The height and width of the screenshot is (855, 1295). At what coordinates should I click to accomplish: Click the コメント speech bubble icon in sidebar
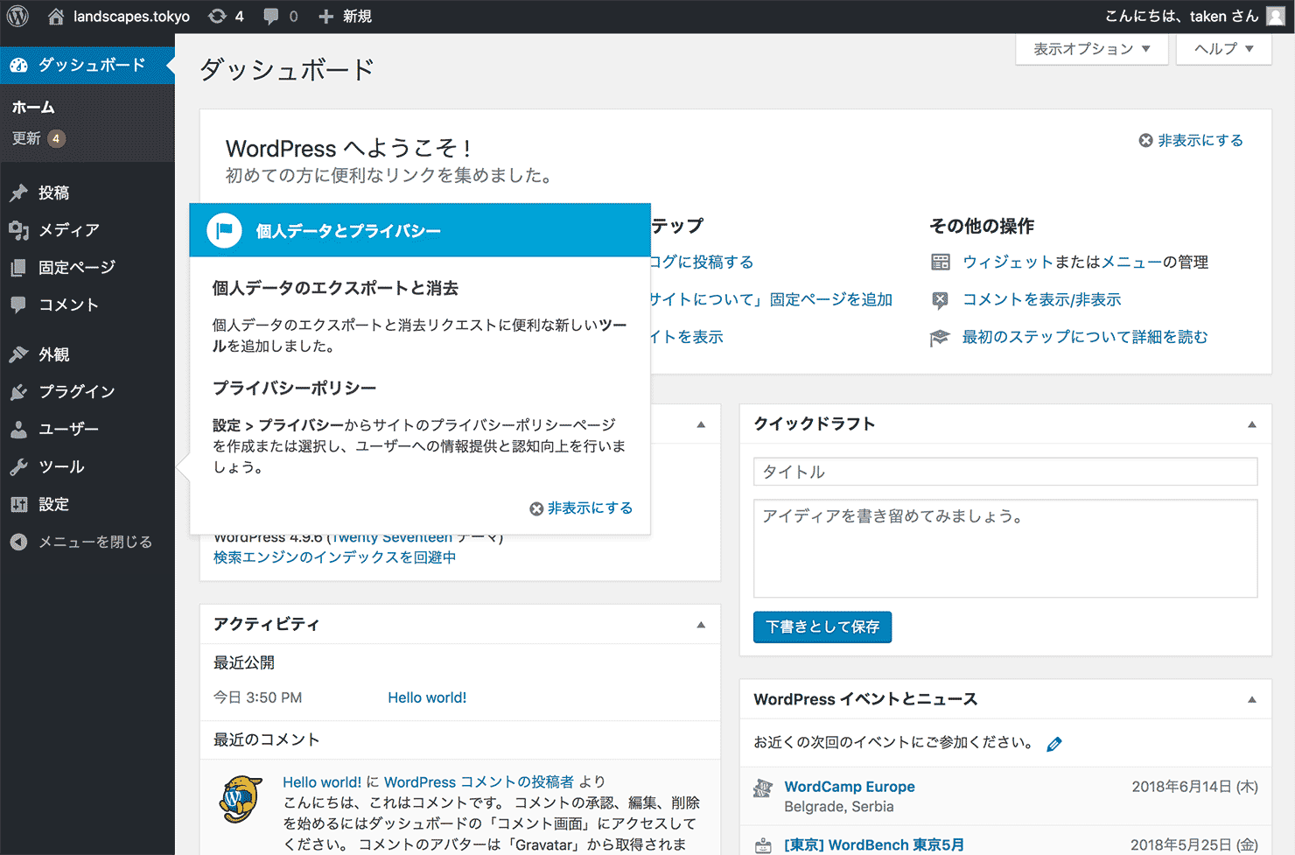click(x=18, y=305)
